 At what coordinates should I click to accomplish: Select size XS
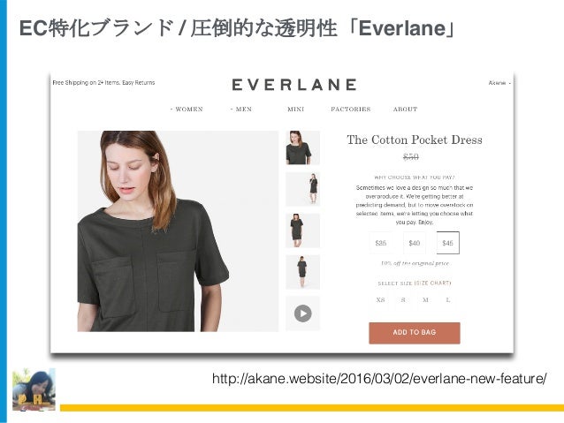380,299
